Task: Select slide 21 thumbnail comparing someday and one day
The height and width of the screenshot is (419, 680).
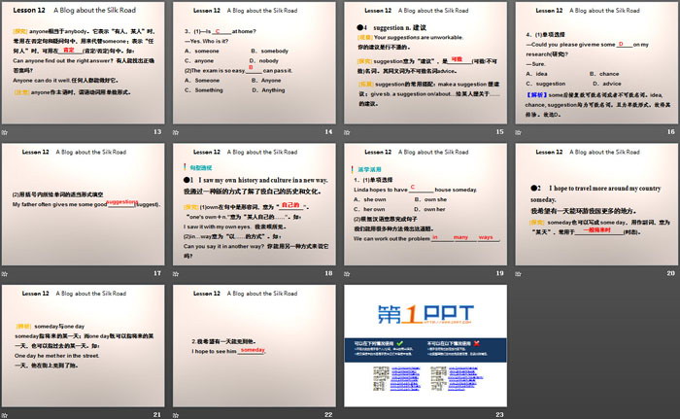Action: pyautogui.click(x=84, y=346)
